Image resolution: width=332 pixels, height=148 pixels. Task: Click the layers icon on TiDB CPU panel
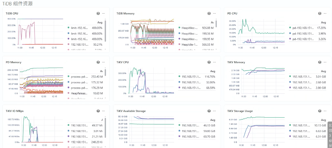point(98,13)
